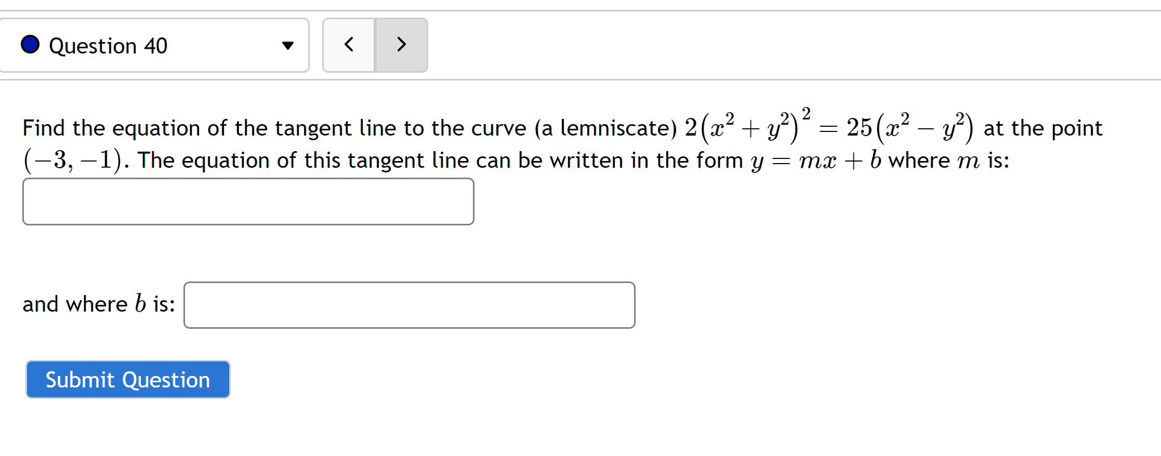
Task: Select the forward navigation arrow icon
Action: point(401,45)
